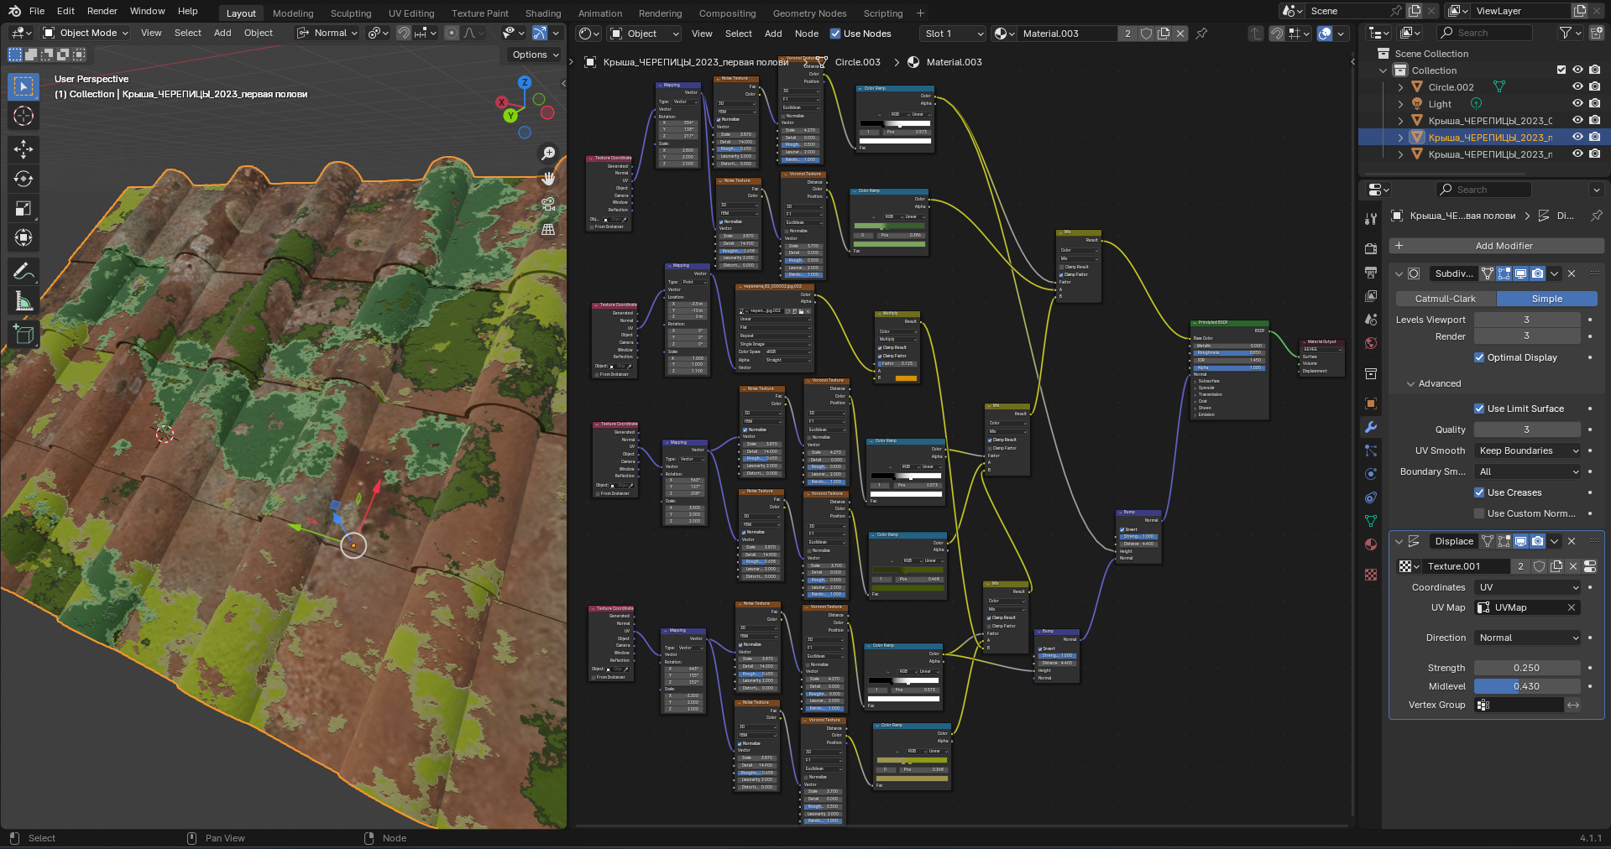This screenshot has width=1611, height=849.
Task: Toggle Use Creases checkbox
Action: [1479, 492]
